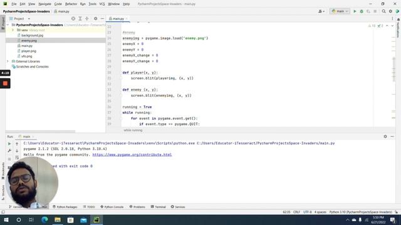Rerun main in Run tool window

point(9,144)
